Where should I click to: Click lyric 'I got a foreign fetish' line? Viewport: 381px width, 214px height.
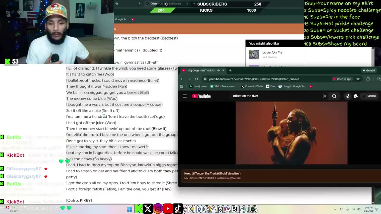119,189
